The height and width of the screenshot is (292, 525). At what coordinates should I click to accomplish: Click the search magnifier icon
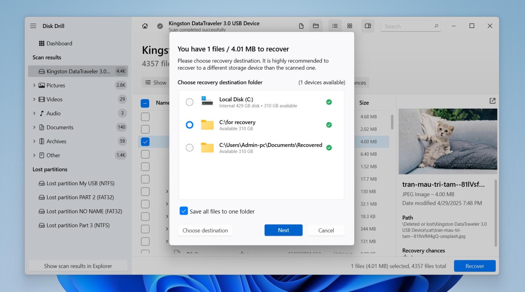click(436, 26)
